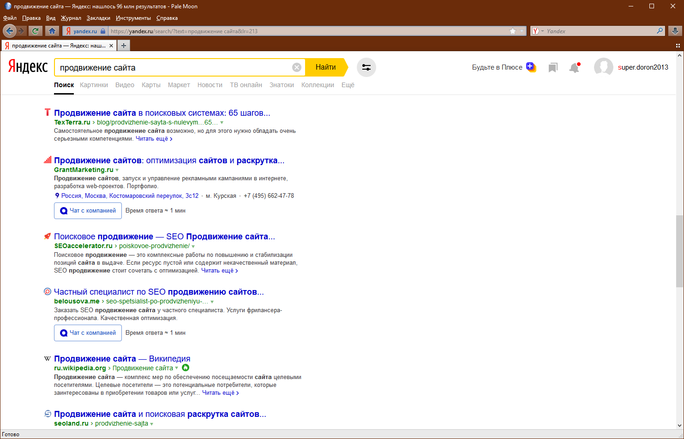The width and height of the screenshot is (684, 439).
Task: Open the Закладки menu
Action: coord(98,18)
